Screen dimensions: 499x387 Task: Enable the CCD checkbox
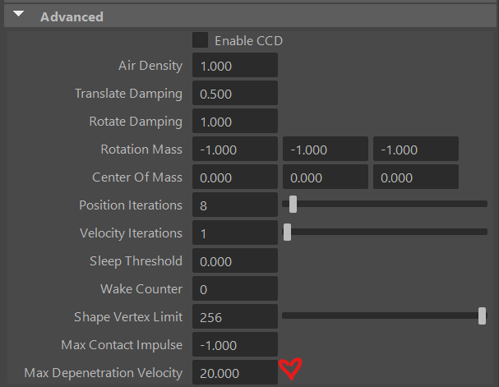(200, 39)
